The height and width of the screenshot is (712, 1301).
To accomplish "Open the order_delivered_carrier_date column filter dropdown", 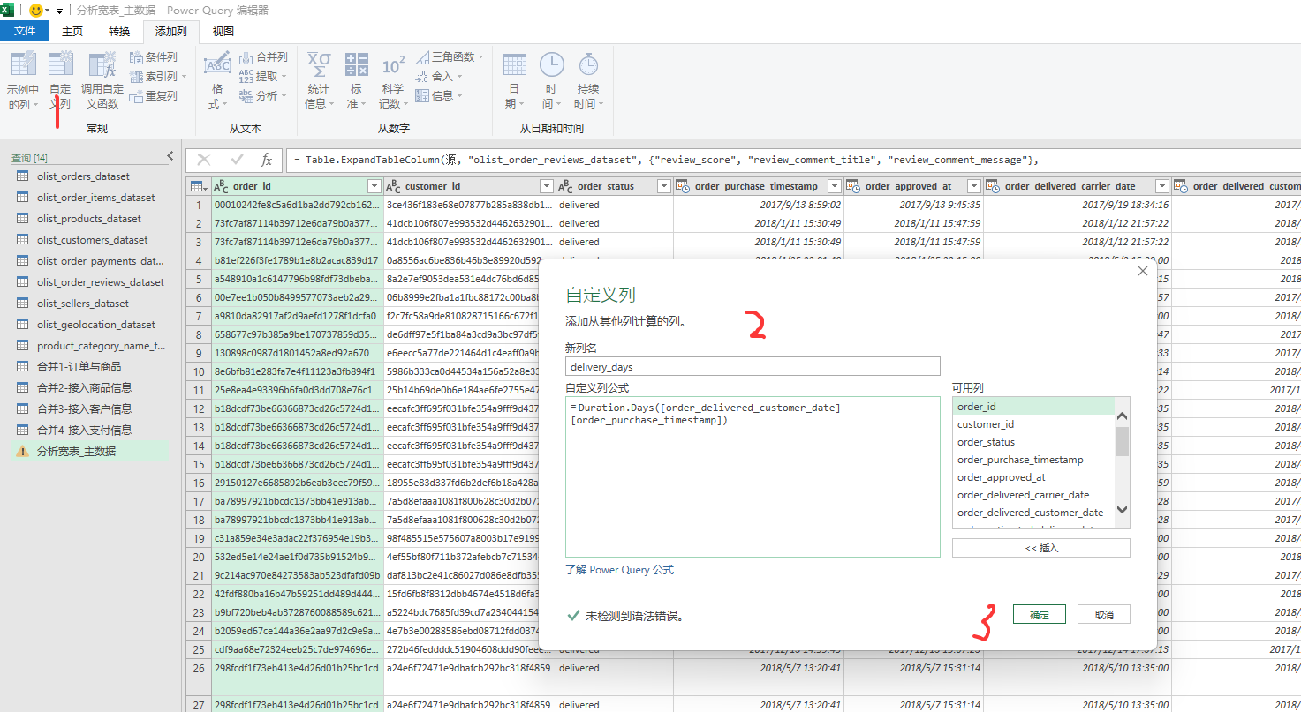I will [1162, 186].
